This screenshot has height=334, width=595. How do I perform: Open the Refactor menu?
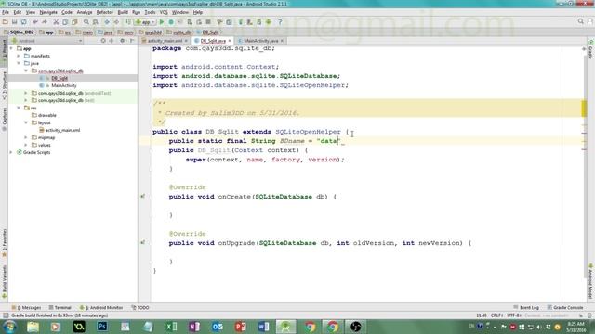105,12
